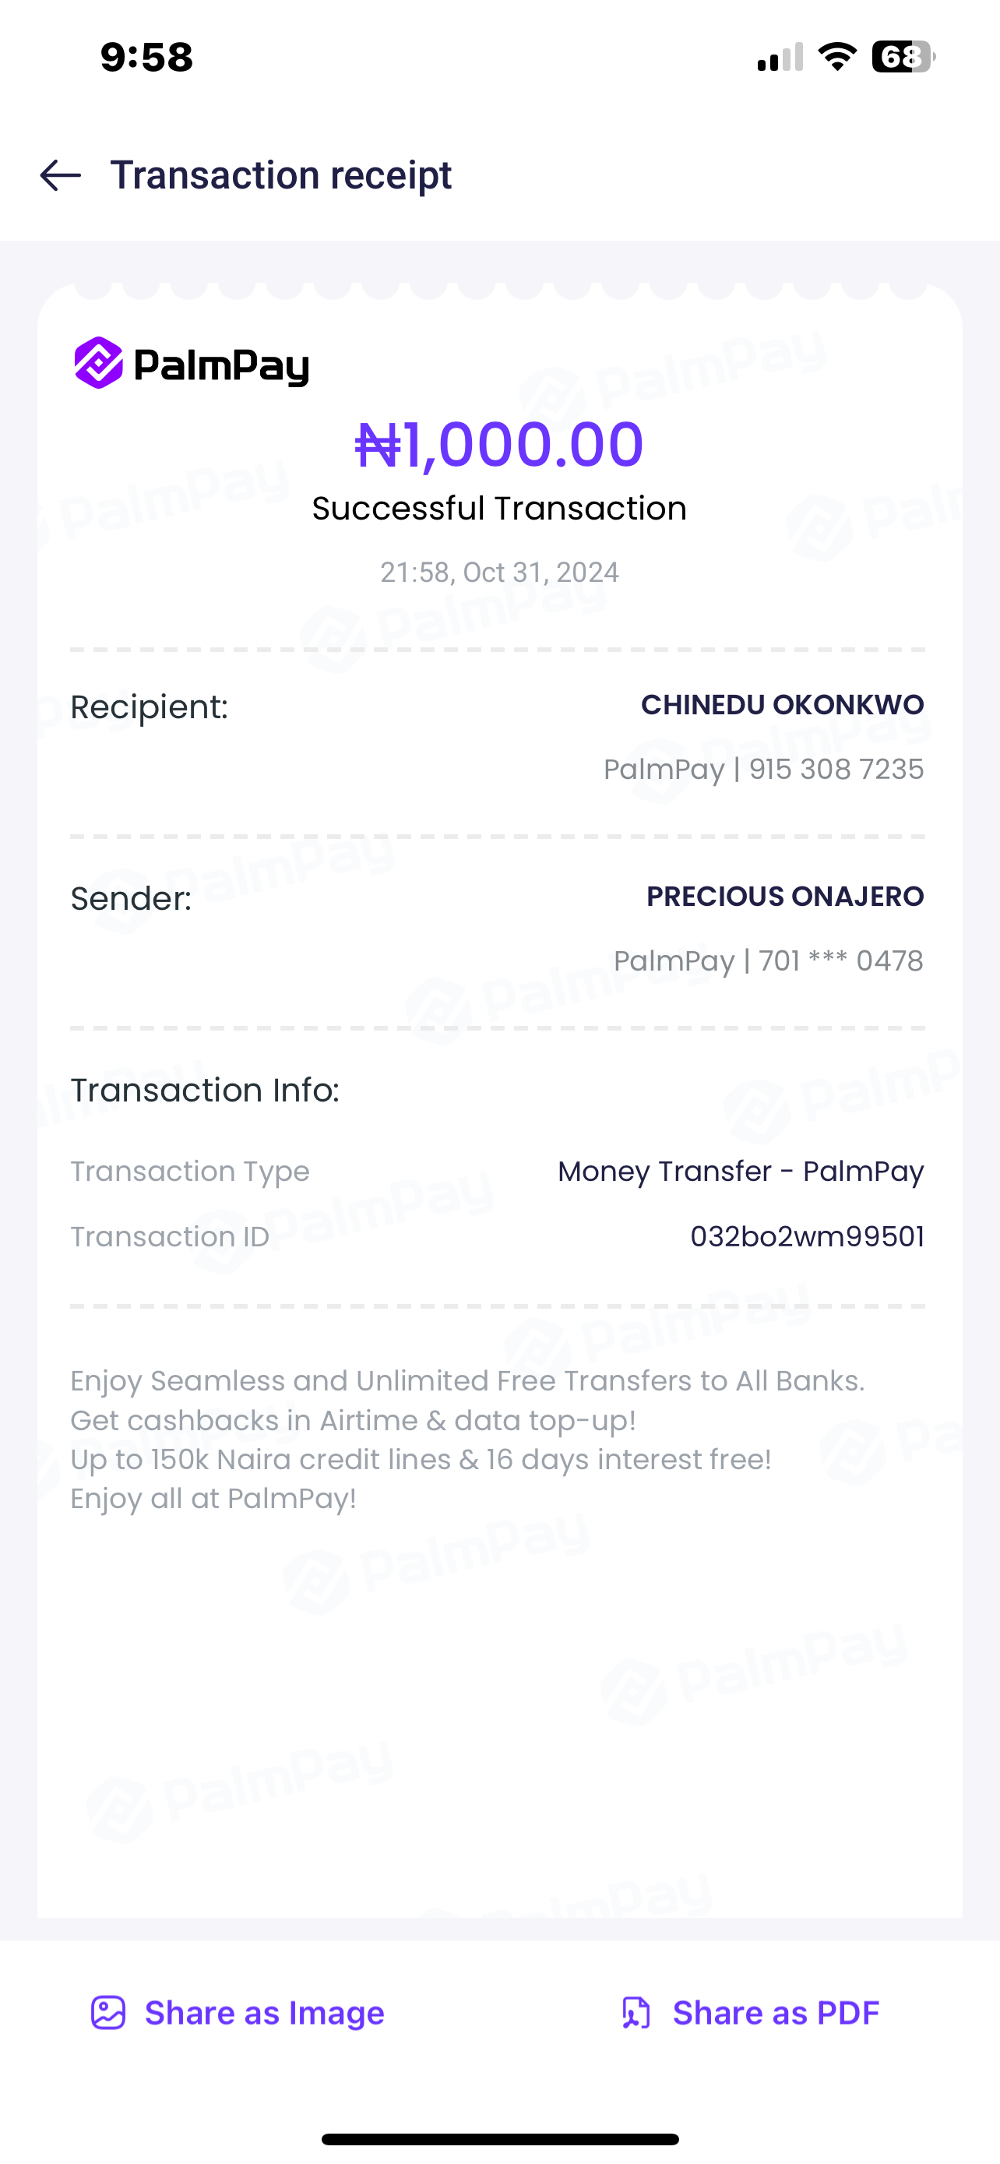1000x2164 pixels.
Task: Tap the transaction ID 032bo2wm99501
Action: pos(807,1236)
